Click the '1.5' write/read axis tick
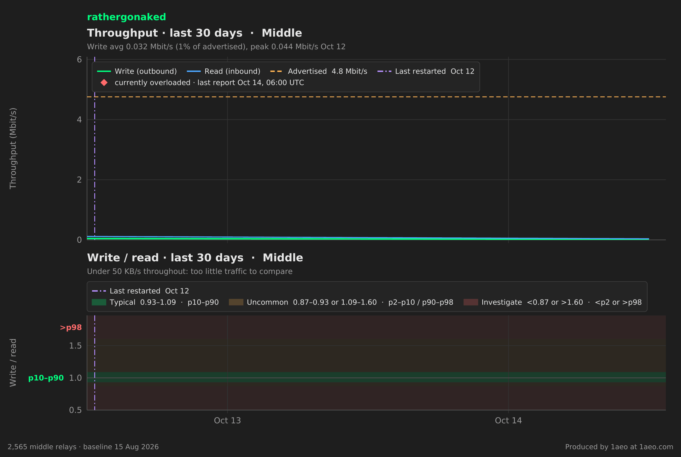Screen dimensions: 681x457 click(75, 346)
